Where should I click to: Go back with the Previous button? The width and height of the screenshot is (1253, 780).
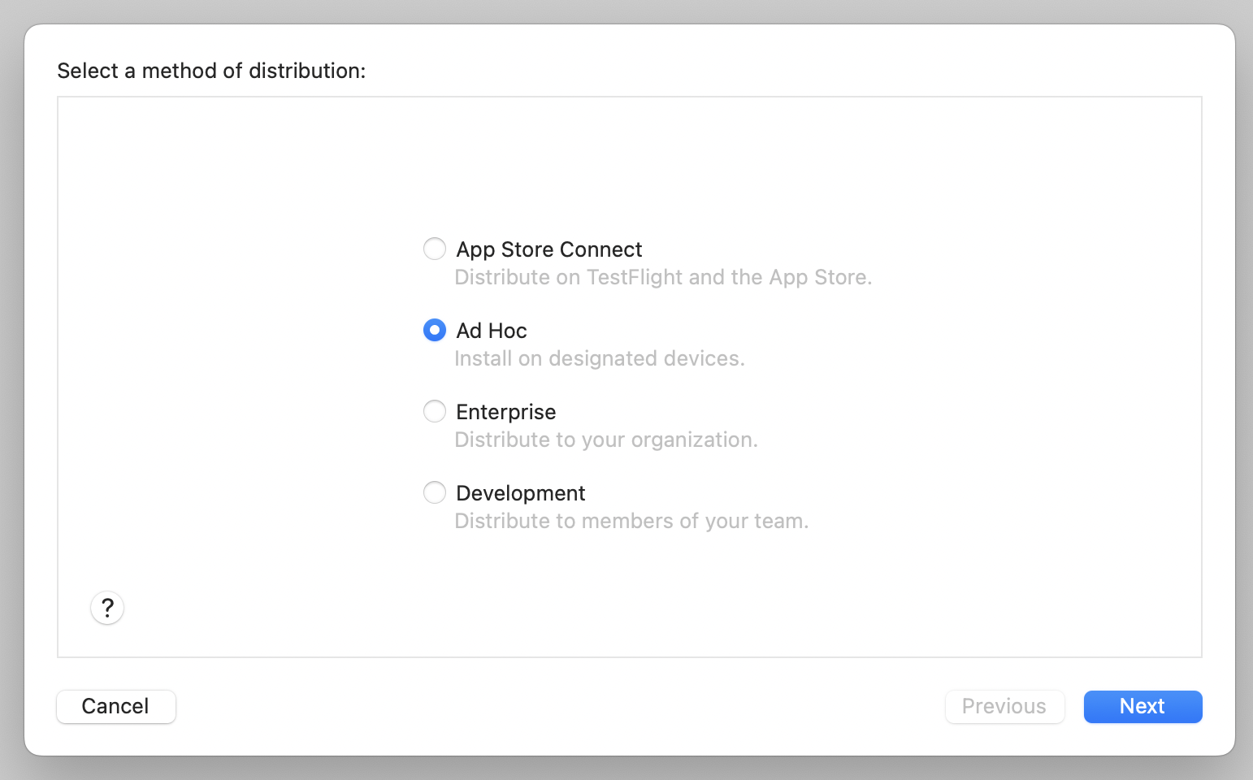coord(1005,706)
